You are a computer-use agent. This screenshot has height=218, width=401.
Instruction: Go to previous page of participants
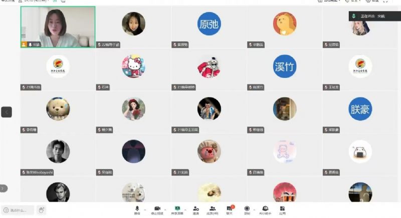(7, 112)
